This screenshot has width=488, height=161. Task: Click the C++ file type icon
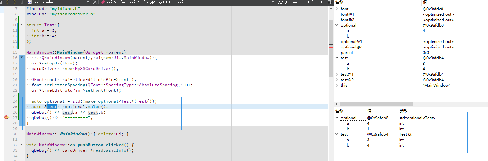pos(29,2)
